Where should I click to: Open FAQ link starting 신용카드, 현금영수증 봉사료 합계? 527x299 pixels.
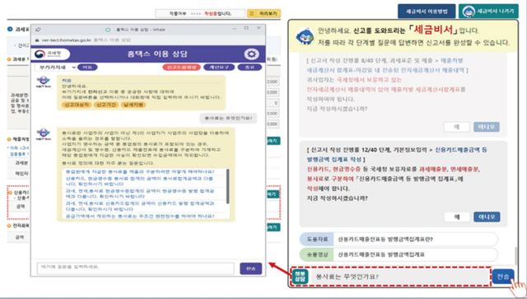pyautogui.click(x=139, y=181)
